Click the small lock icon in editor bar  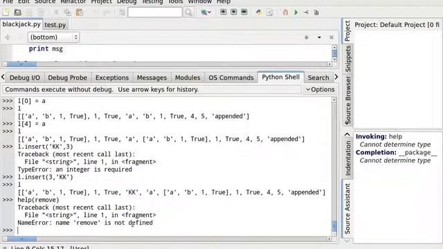[x=307, y=37]
